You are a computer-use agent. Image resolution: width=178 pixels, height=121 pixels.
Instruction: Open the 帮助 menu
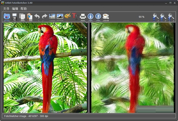click(x=24, y=9)
